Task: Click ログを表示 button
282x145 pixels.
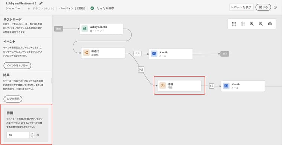Action: coord(13,99)
